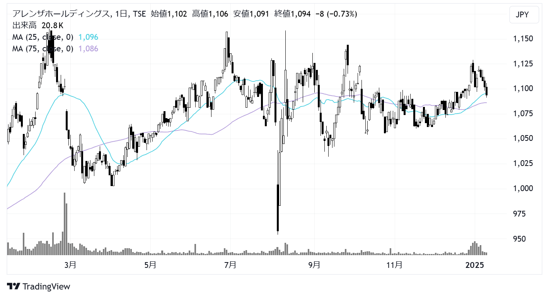This screenshot has width=549, height=298.
Task: Click the purple MA value 1,086
Action: pos(88,49)
